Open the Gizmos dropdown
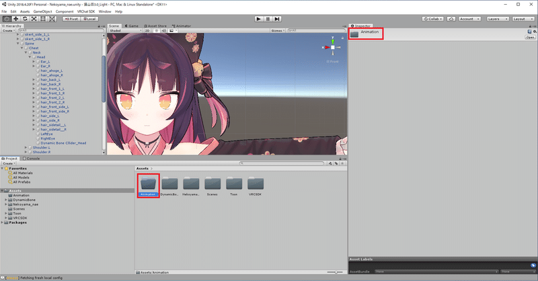This screenshot has height=281, width=538. pos(278,30)
